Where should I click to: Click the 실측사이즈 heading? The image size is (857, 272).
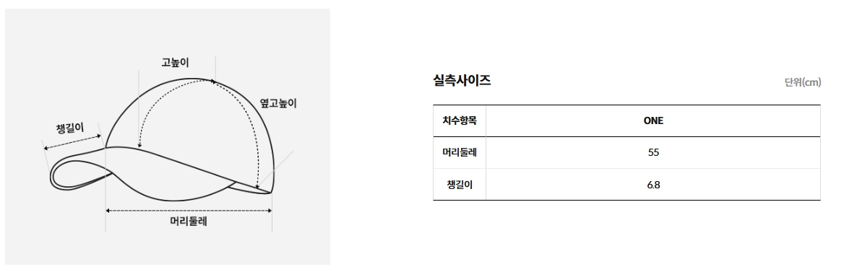click(x=462, y=80)
